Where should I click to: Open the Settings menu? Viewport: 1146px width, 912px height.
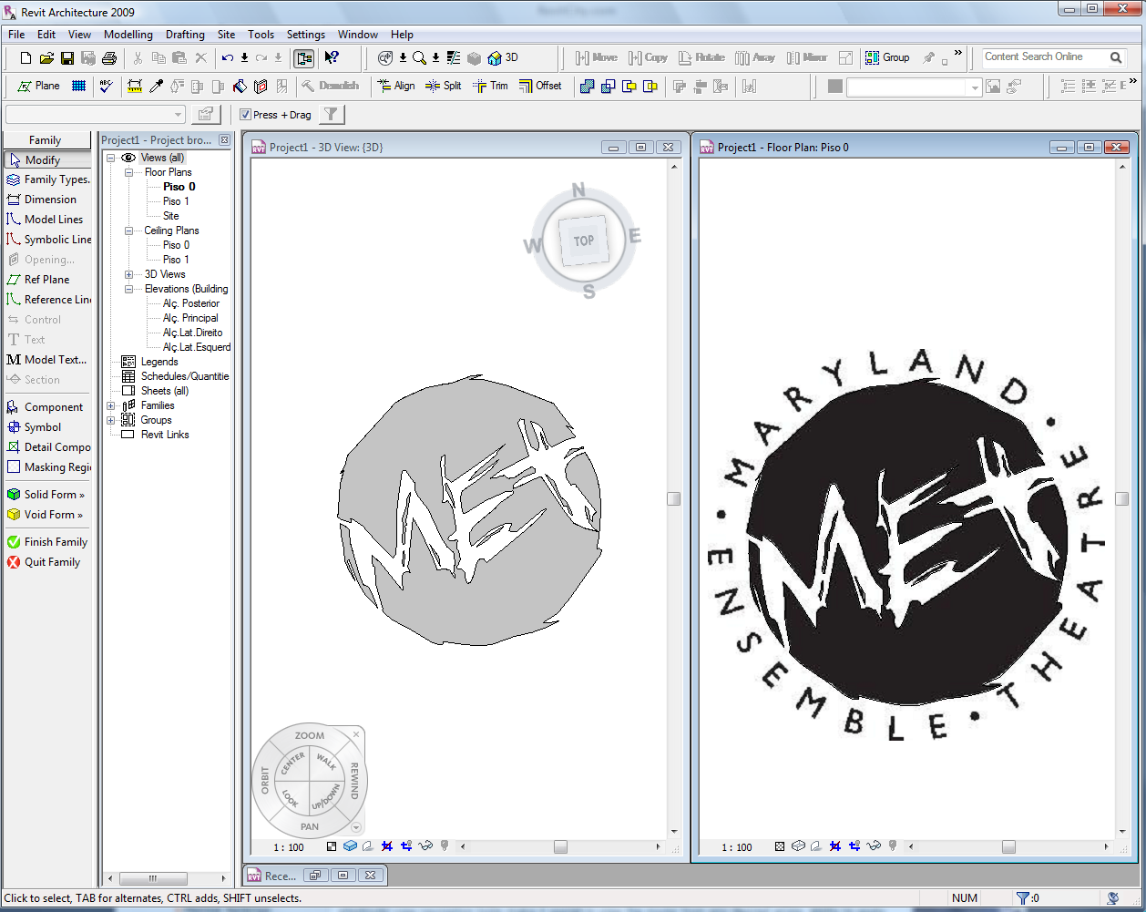coord(305,35)
